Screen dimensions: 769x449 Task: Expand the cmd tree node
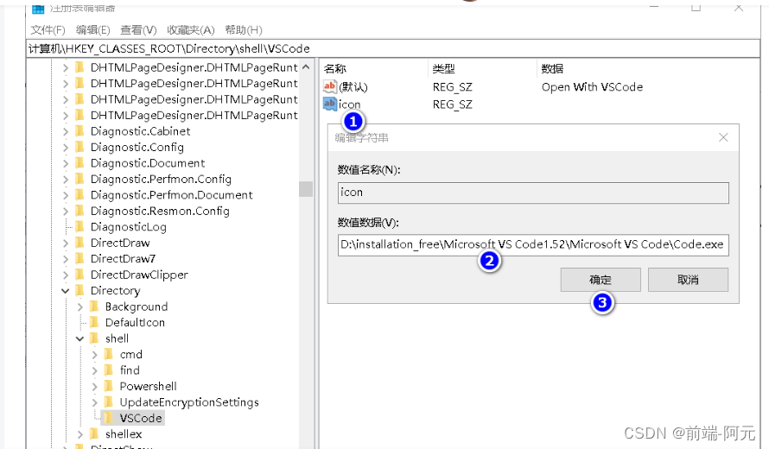[95, 354]
